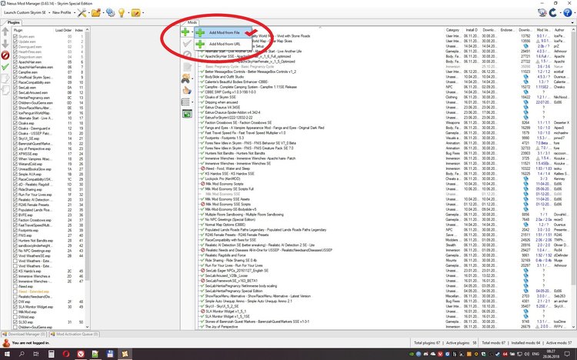Move plugin down with the down arrow
Viewport: 577px width, 360px height.
point(5,44)
